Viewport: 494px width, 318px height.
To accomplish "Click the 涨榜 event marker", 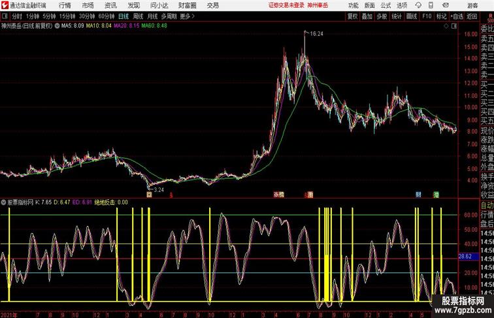I will pyautogui.click(x=279, y=195).
